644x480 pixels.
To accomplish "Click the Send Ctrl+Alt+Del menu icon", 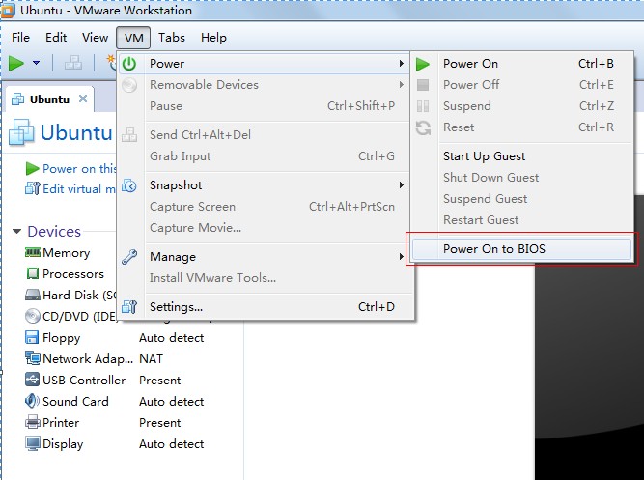I will coord(129,135).
